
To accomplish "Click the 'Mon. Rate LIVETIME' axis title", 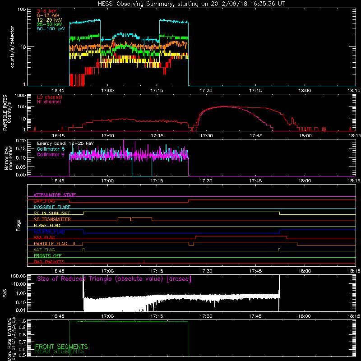I will coord(9,339).
